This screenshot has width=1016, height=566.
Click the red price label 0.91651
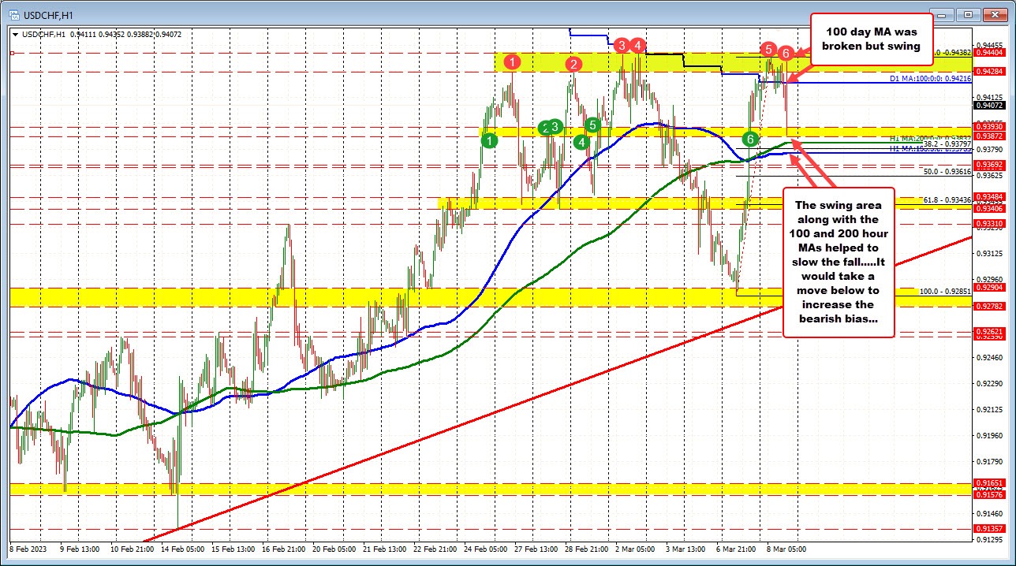pyautogui.click(x=988, y=483)
